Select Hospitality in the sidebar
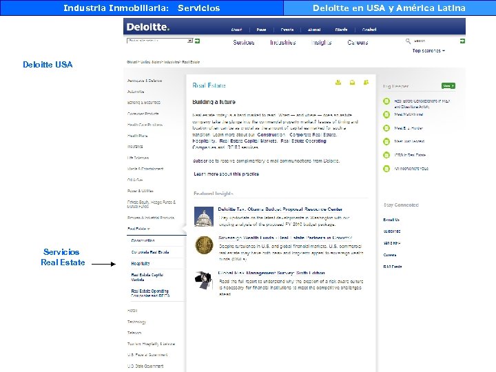 point(141,263)
